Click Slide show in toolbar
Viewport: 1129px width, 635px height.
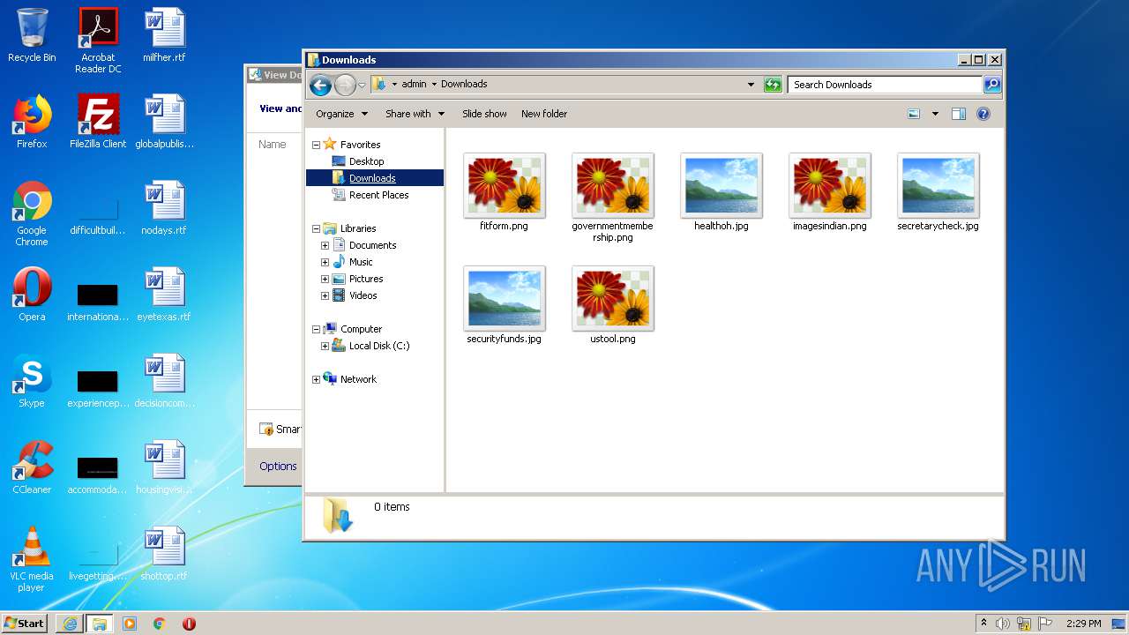coord(484,114)
